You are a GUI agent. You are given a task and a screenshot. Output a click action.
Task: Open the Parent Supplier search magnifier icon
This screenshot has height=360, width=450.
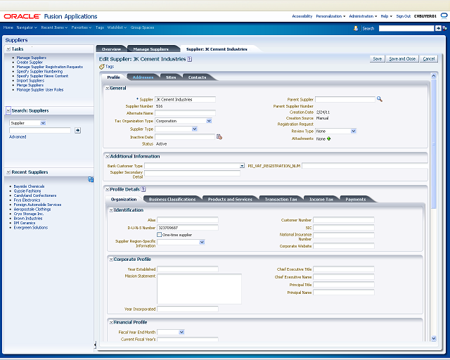[380, 99]
